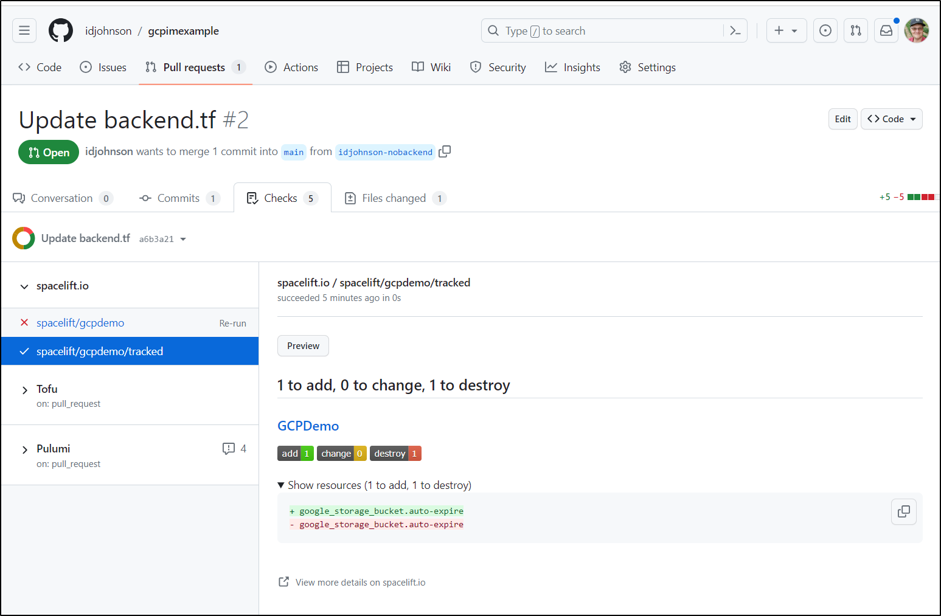
Task: Click 'succeeded 5 minutes ago in 0s' text
Action: (x=339, y=298)
